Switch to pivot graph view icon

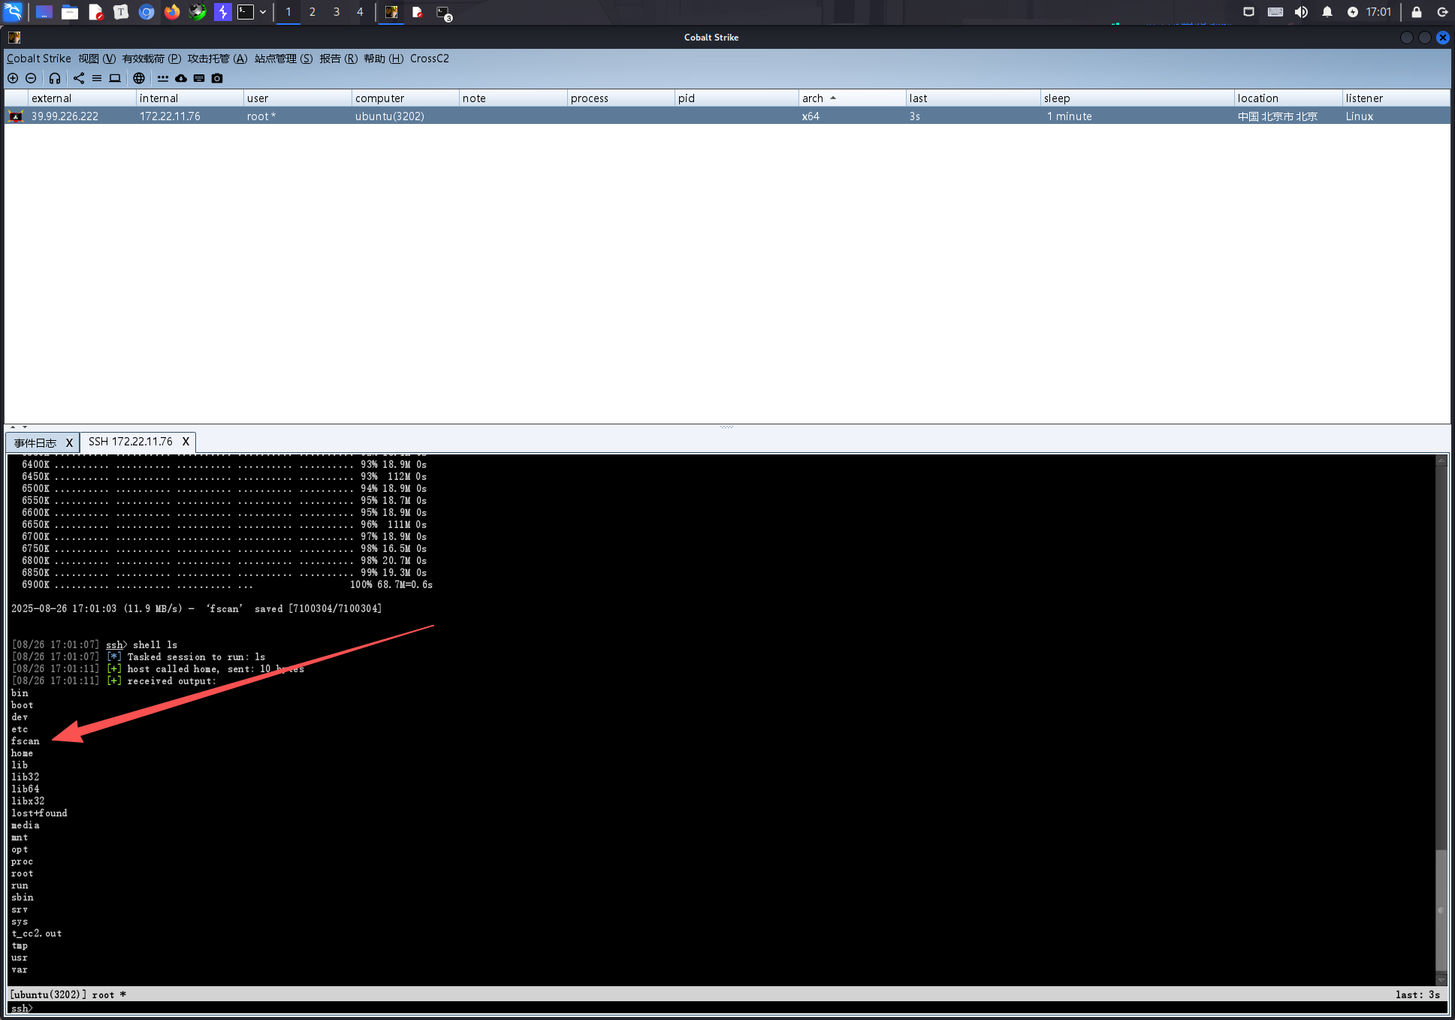click(79, 78)
